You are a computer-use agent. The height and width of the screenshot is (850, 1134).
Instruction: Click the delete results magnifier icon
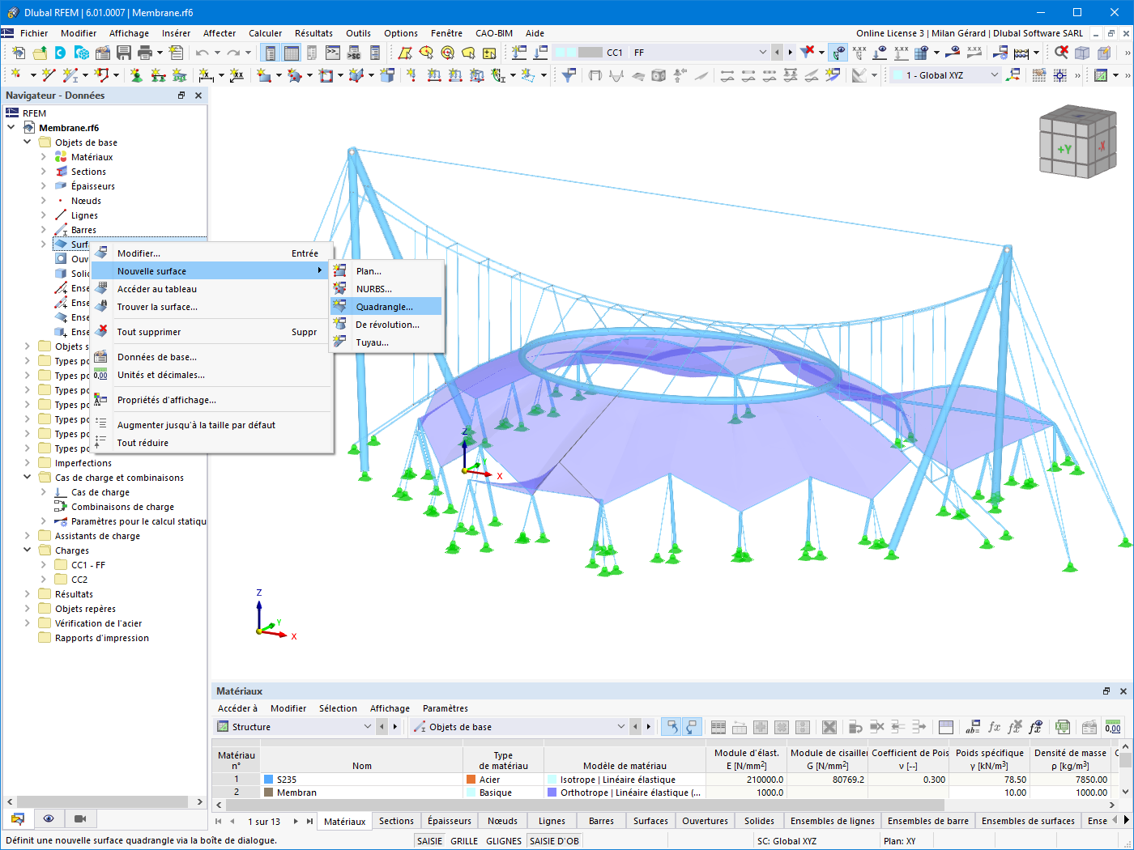tap(1061, 53)
